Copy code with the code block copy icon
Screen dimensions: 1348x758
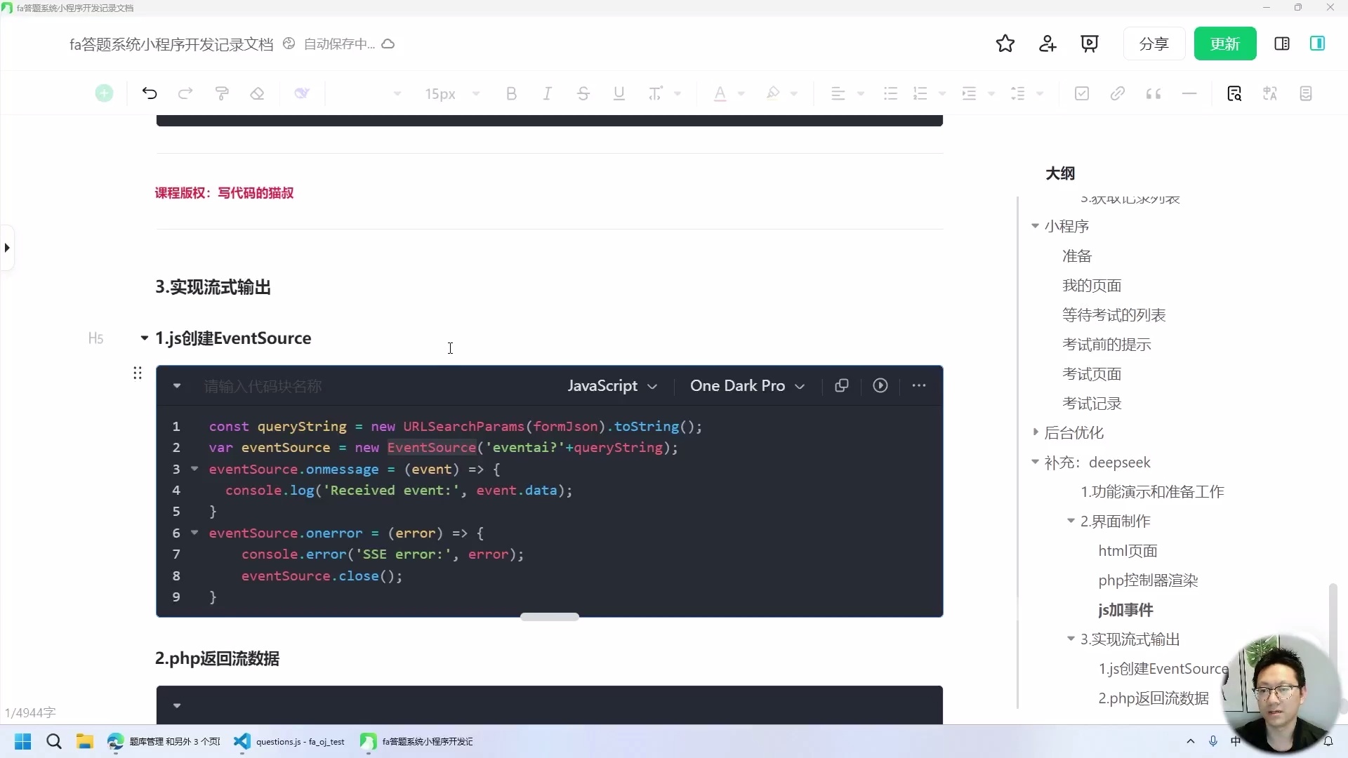(842, 385)
